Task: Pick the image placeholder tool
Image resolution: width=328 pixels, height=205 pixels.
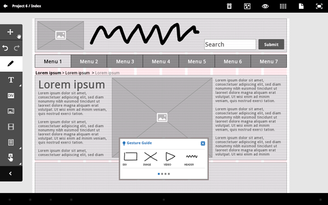Action: coord(11,111)
